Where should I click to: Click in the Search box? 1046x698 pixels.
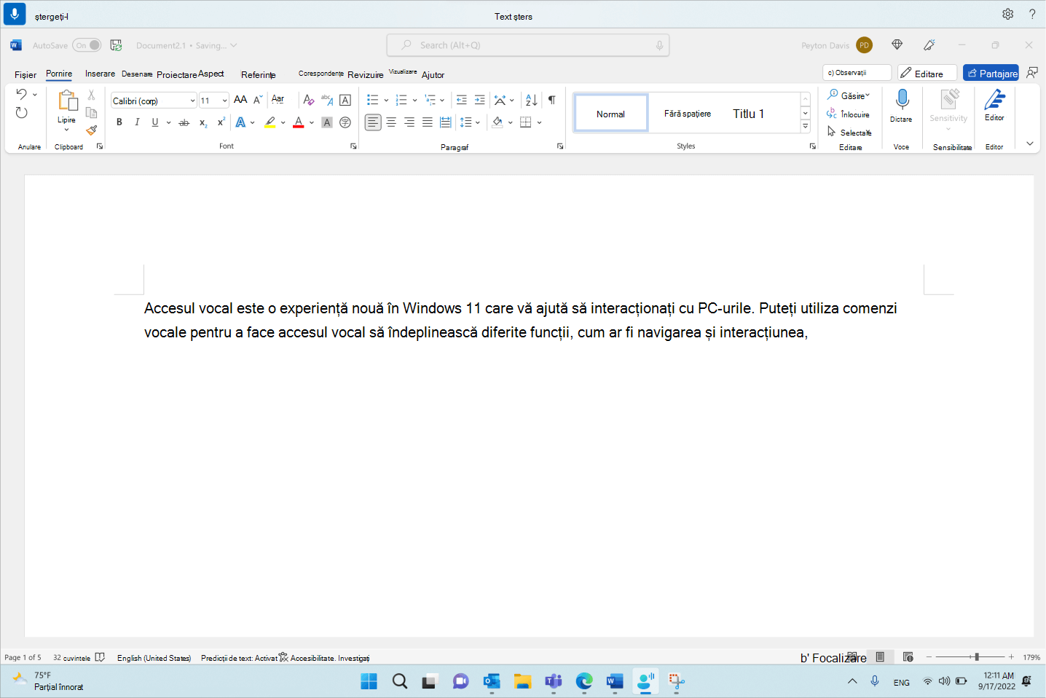click(528, 45)
